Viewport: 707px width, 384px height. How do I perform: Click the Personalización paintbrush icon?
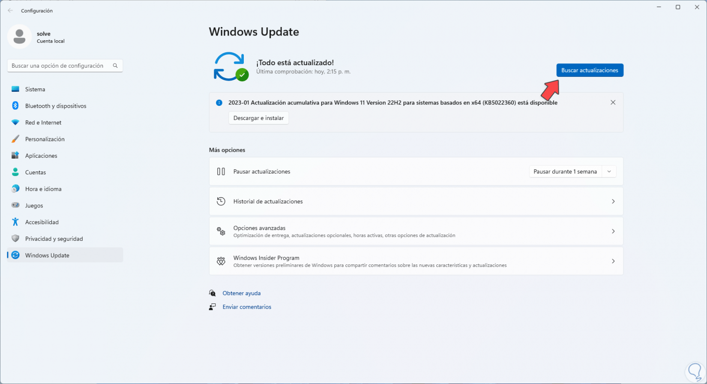[x=15, y=139]
